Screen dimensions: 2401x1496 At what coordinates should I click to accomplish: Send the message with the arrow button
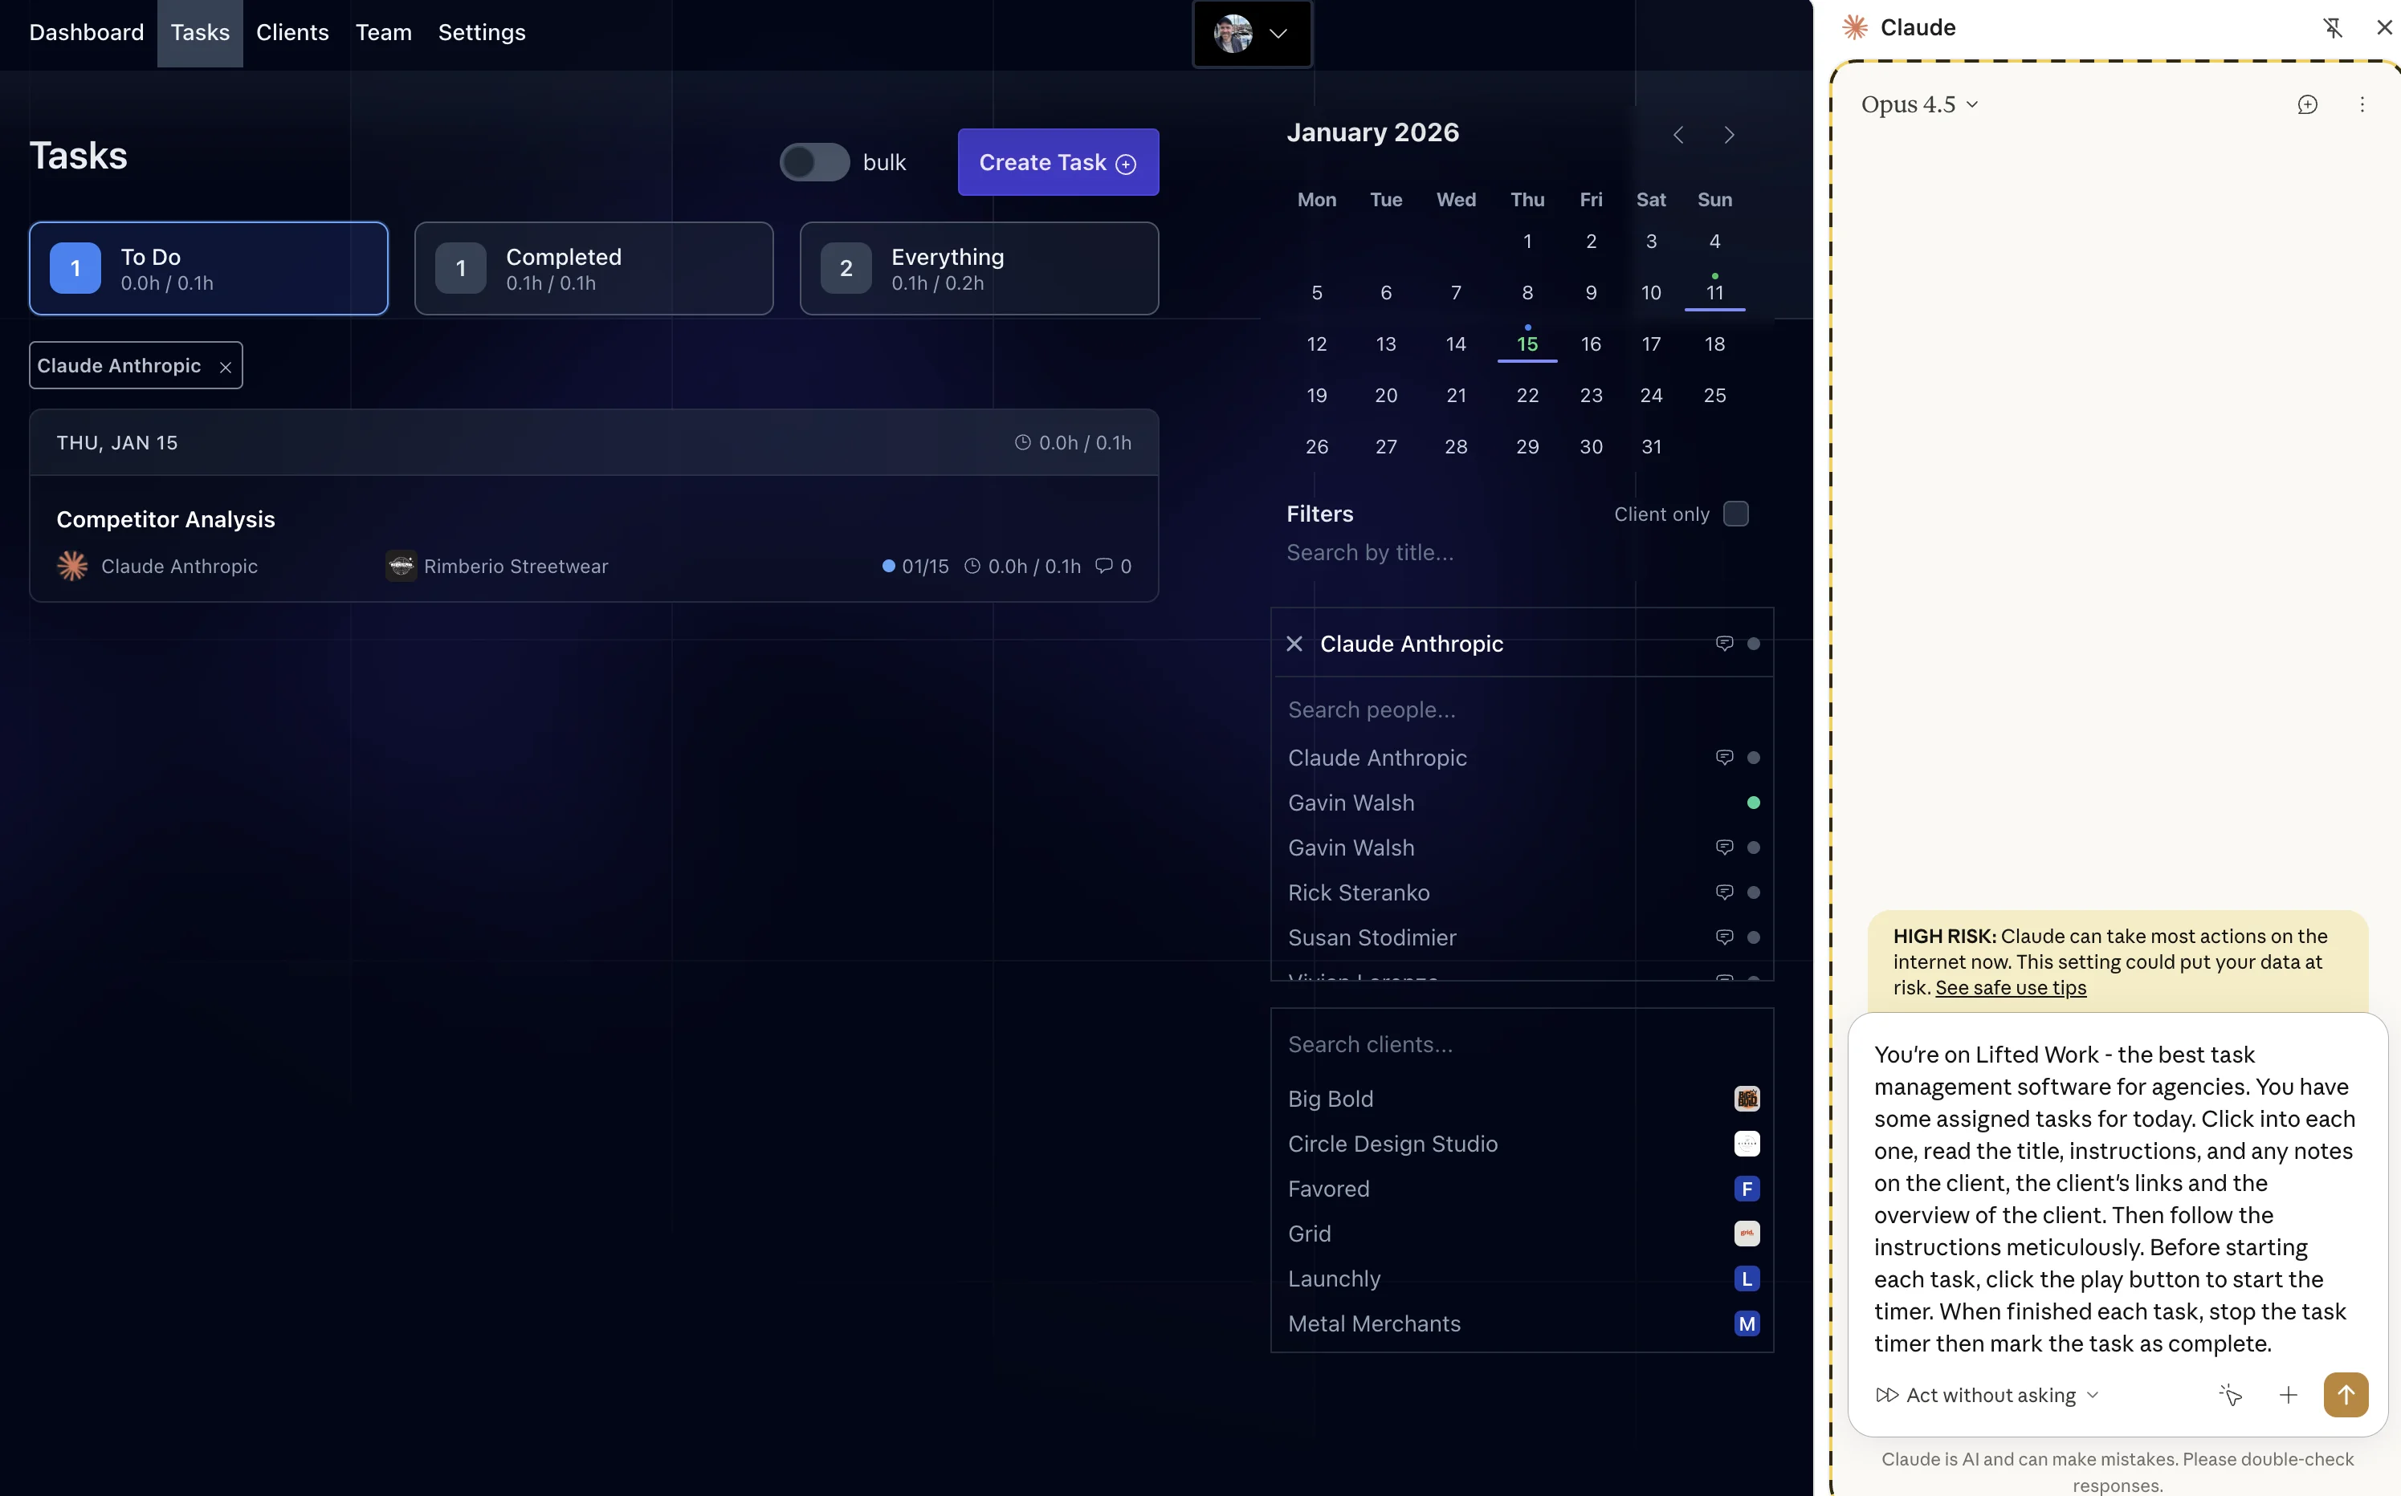tap(2346, 1395)
